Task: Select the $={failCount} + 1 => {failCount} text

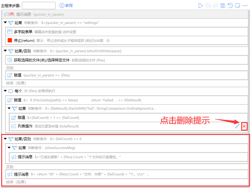Action: tap(53, 118)
